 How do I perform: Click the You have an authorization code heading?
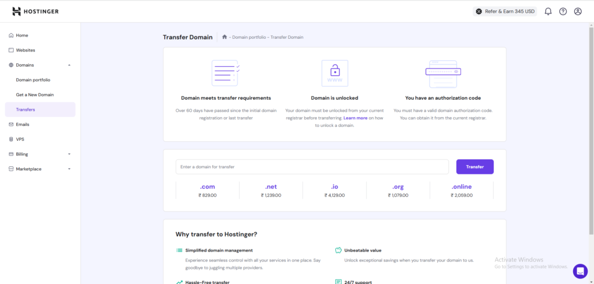pos(443,98)
